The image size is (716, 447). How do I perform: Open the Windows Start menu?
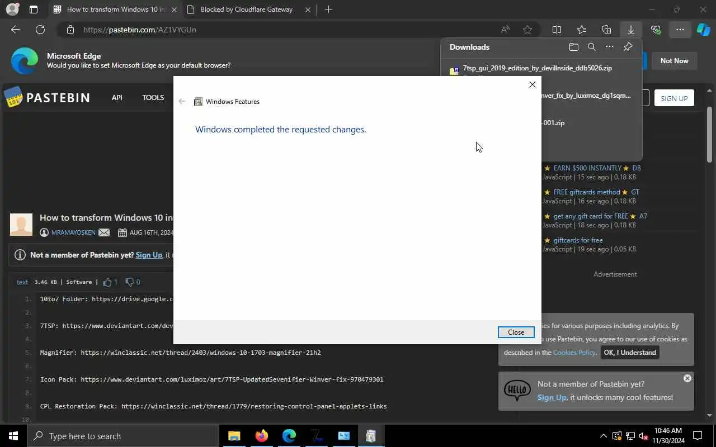click(x=13, y=436)
